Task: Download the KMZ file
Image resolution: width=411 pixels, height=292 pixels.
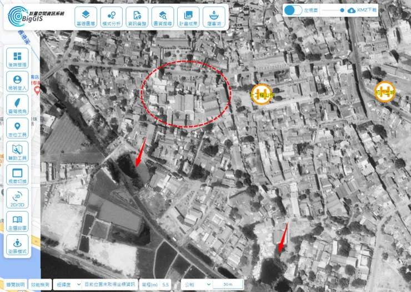Action: point(362,10)
